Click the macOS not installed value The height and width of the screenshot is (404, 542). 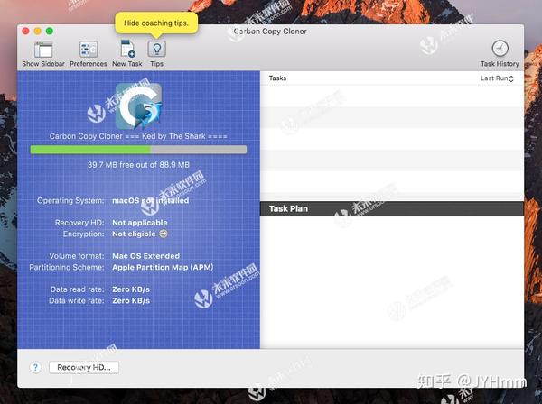[151, 200]
